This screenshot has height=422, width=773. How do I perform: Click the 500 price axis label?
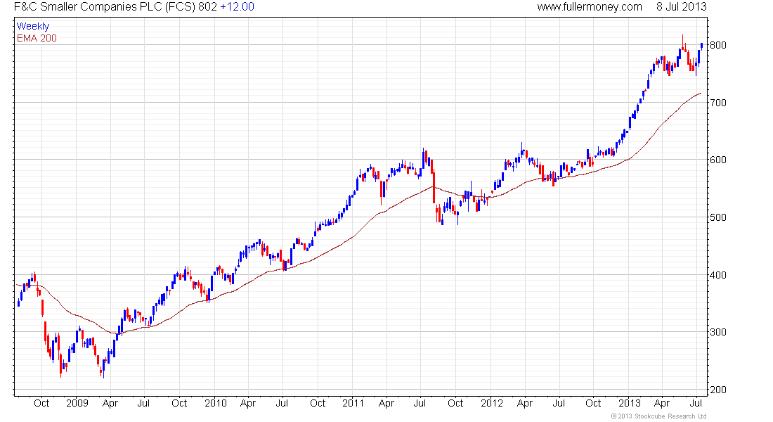[x=717, y=217]
